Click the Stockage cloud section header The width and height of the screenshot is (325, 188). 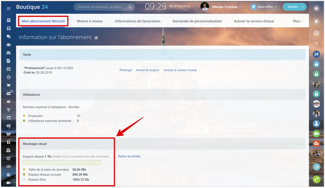[162, 144]
